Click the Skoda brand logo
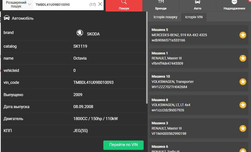 click(x=80, y=33)
